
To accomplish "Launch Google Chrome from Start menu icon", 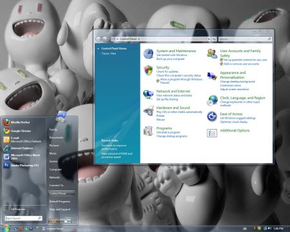I will click(6, 131).
